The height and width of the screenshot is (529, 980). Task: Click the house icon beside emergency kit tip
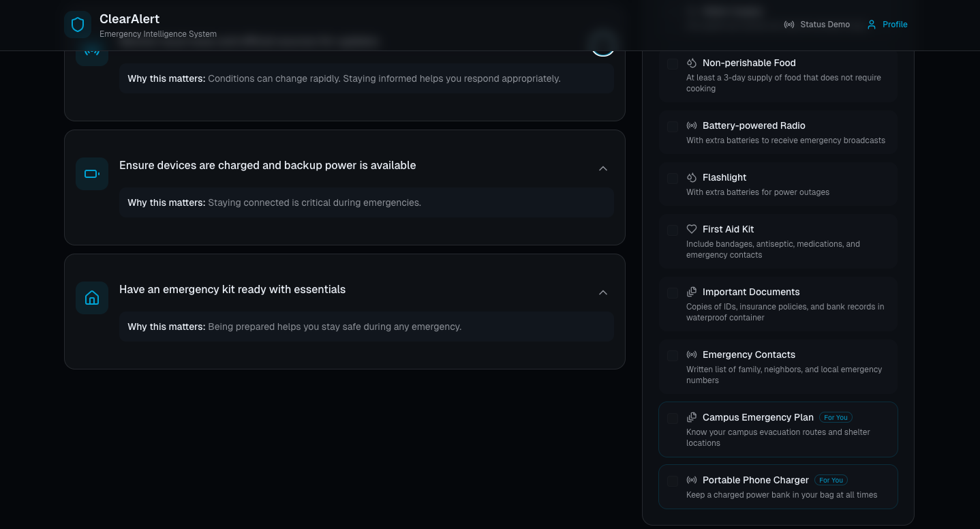(92, 298)
